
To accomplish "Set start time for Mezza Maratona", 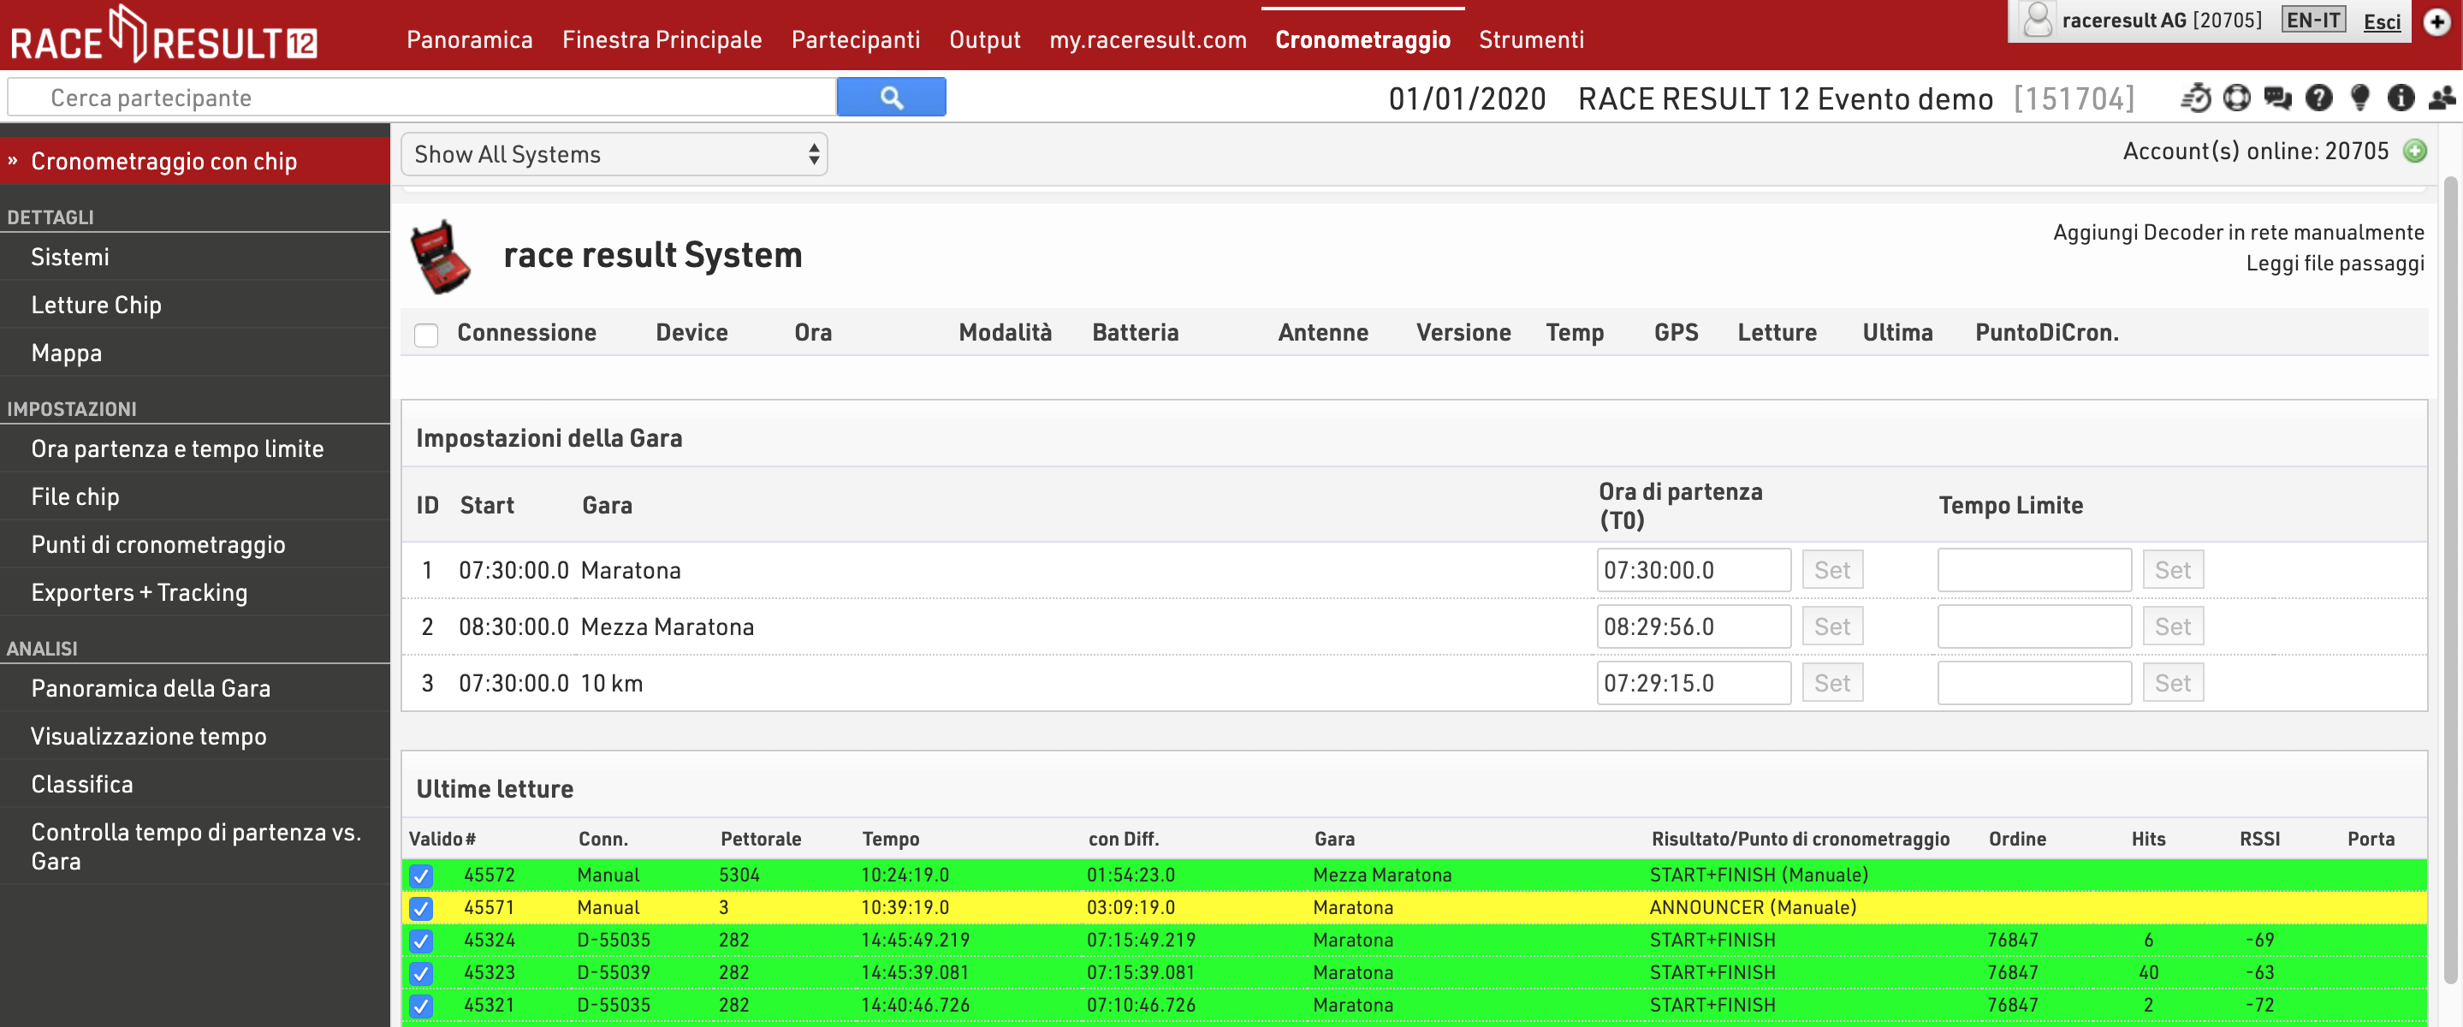I will tap(1832, 626).
